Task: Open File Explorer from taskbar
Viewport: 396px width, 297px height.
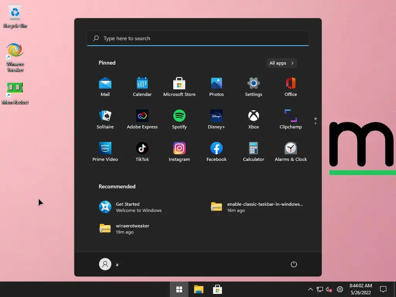Action: point(198,289)
